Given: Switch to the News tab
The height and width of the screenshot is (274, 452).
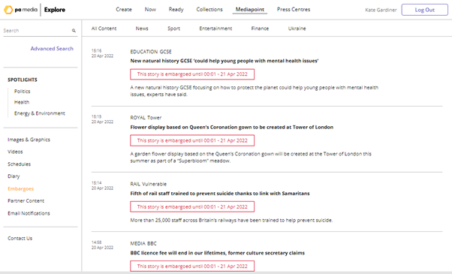Looking at the screenshot, I should point(142,29).
